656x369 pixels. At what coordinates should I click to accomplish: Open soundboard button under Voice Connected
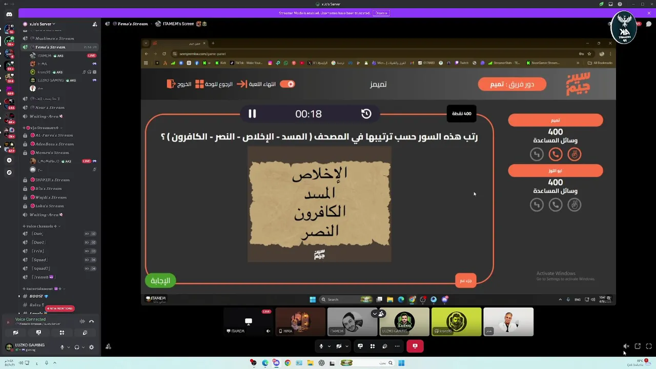click(85, 333)
